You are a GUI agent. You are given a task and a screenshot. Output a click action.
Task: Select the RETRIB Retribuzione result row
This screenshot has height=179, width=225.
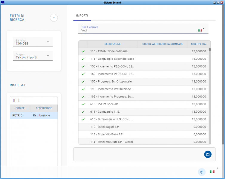coord(34,115)
